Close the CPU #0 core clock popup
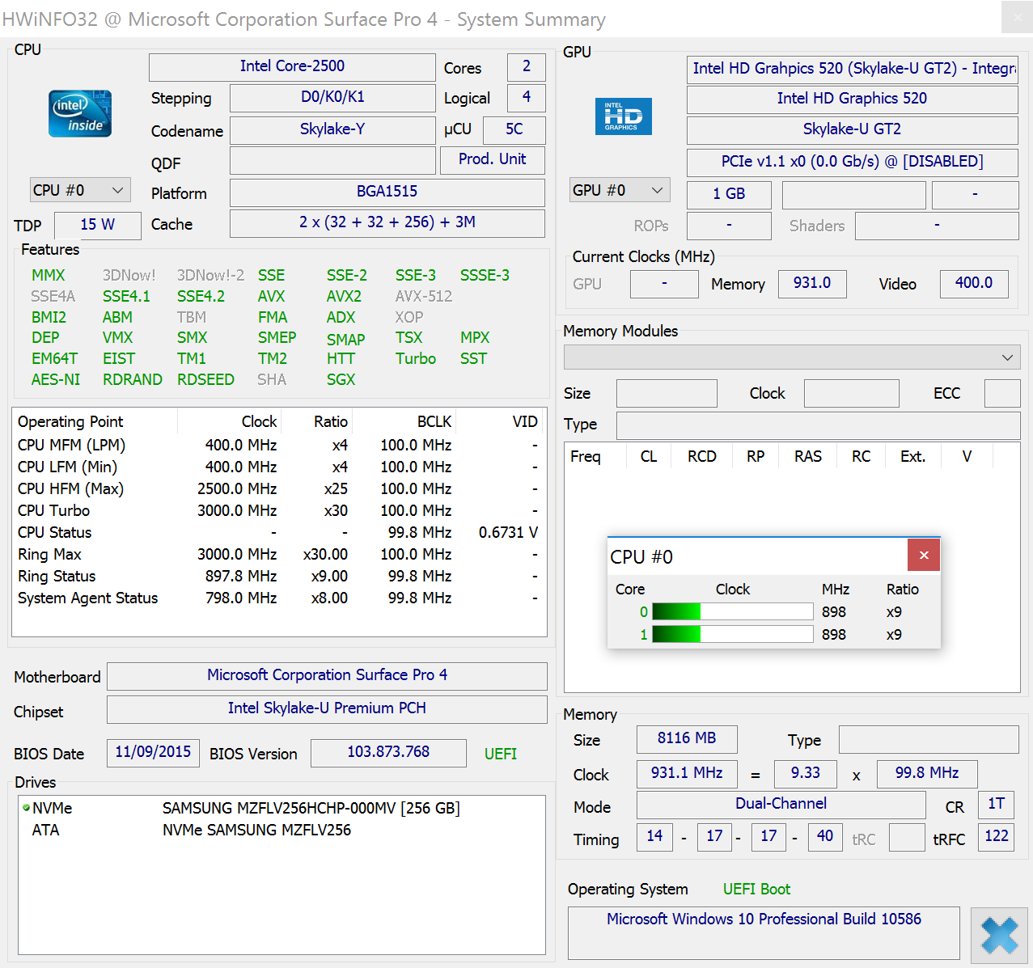This screenshot has height=968, width=1033. tap(924, 555)
